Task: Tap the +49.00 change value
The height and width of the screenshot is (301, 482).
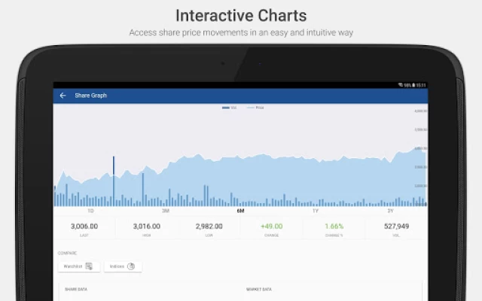Action: click(x=271, y=227)
